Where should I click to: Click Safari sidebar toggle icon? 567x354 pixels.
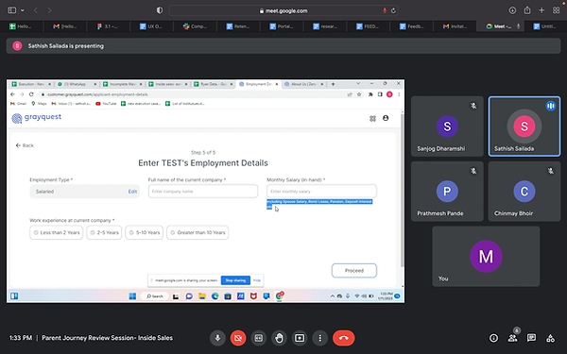[x=12, y=10]
